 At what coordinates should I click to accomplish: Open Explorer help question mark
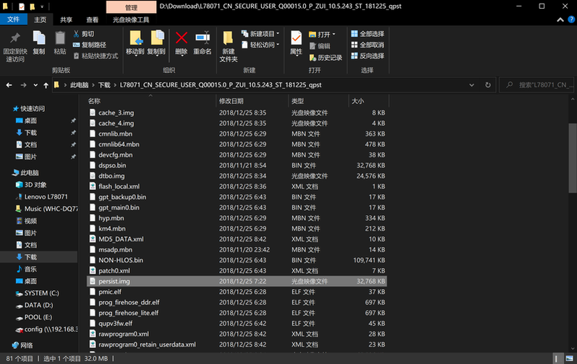[571, 19]
